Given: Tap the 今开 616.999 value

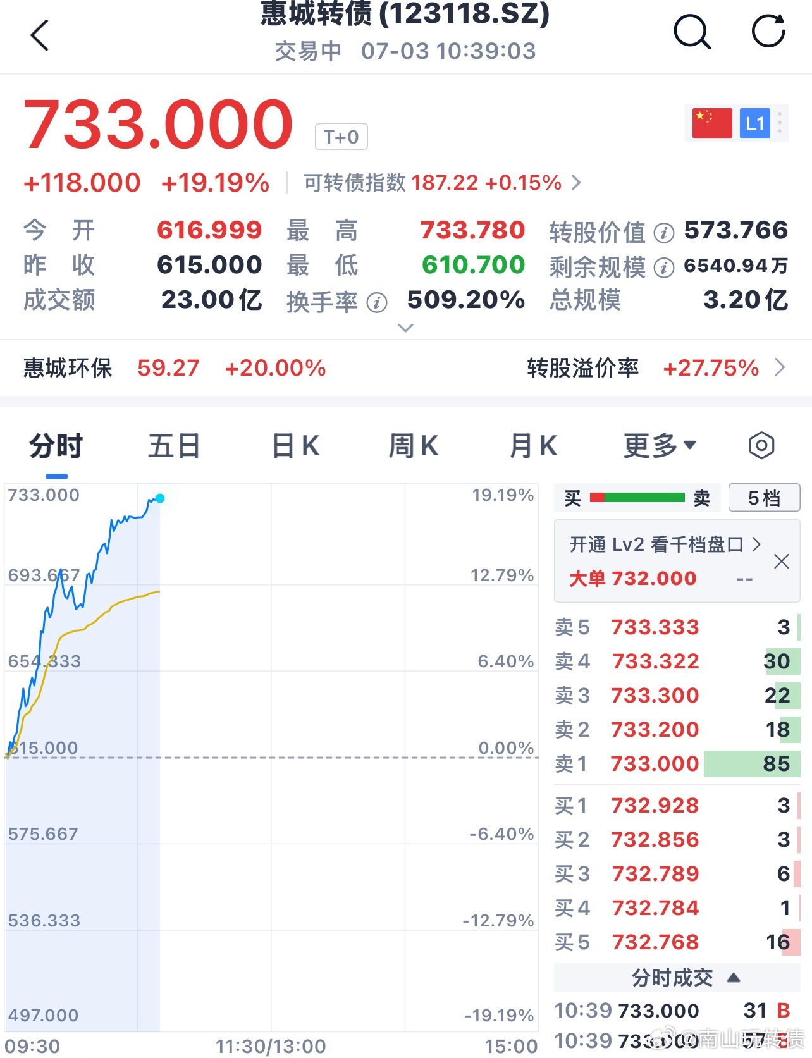Looking at the screenshot, I should click(209, 230).
